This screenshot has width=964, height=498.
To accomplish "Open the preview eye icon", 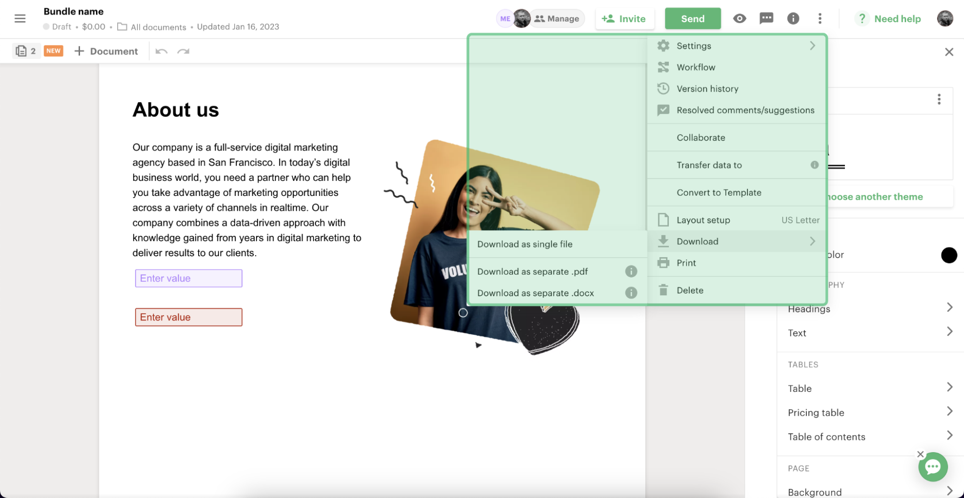I will pos(739,19).
